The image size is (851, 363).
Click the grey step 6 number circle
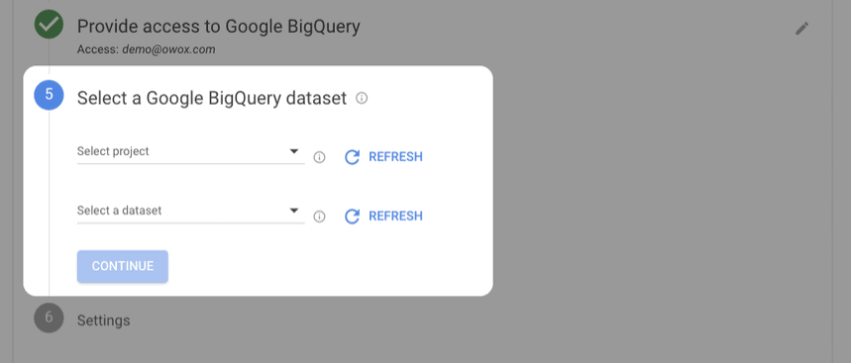[49, 318]
